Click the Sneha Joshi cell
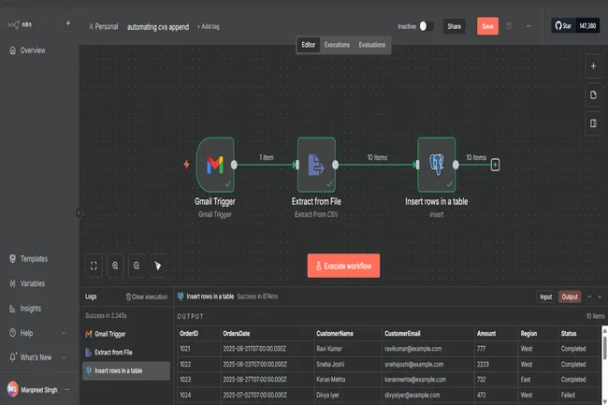Image resolution: width=608 pixels, height=405 pixels. pyautogui.click(x=348, y=364)
